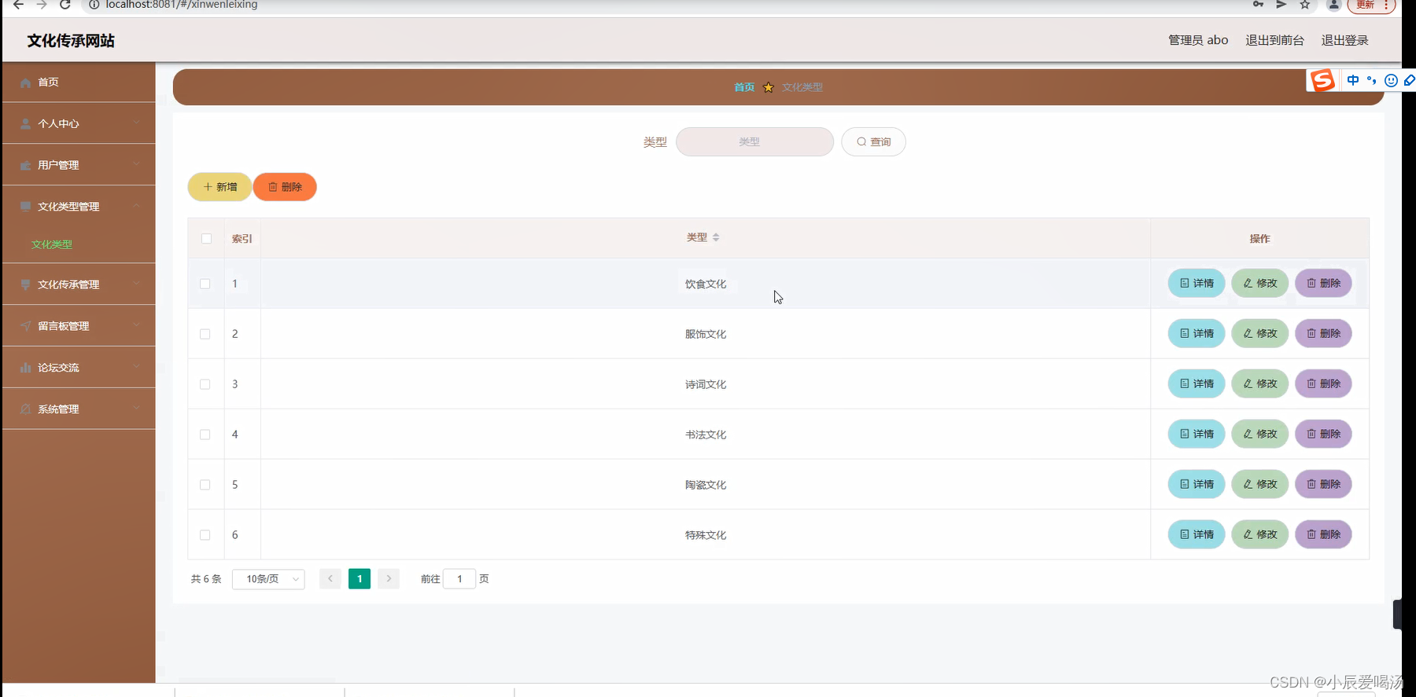Click the orange batch 删除 button
The height and width of the screenshot is (697, 1416).
285,187
